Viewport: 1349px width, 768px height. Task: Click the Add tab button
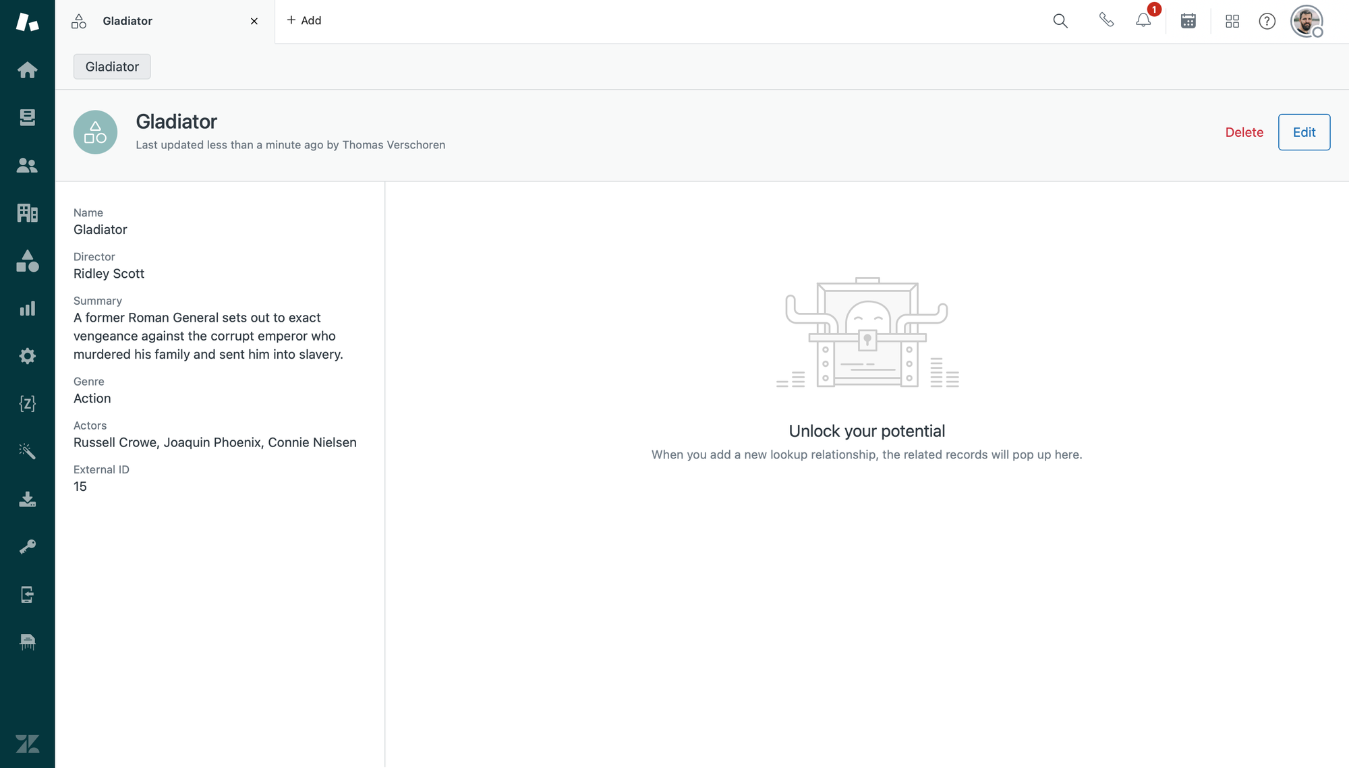304,20
